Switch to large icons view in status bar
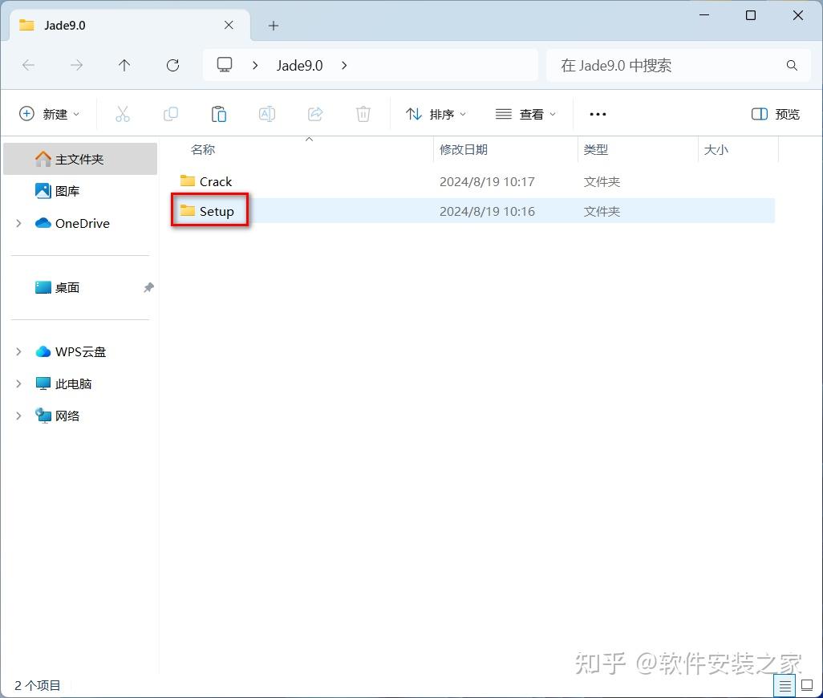Screen dimensions: 823x698 (807, 685)
